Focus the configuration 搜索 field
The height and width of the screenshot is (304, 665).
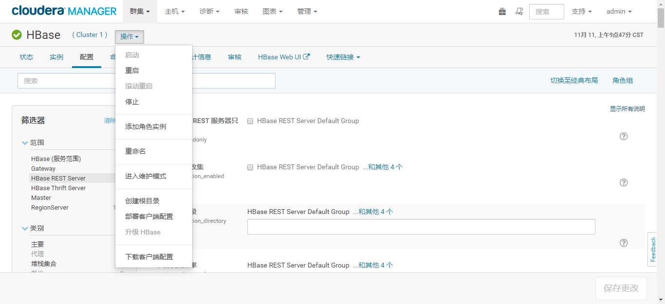point(147,81)
